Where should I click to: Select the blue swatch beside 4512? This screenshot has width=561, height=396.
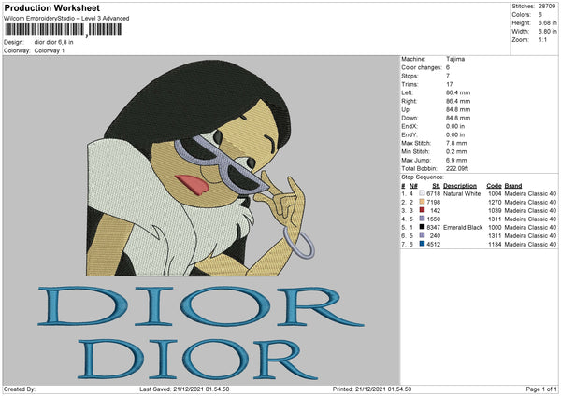pos(422,244)
